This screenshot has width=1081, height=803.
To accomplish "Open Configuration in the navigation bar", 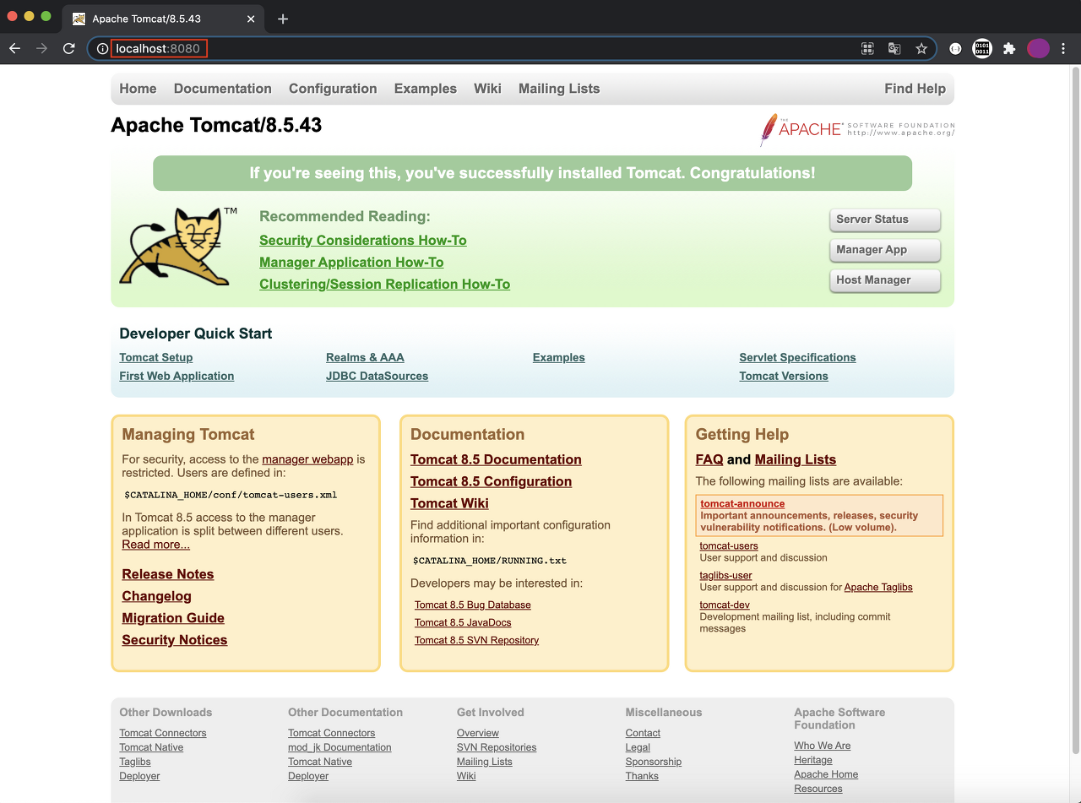I will 333,89.
